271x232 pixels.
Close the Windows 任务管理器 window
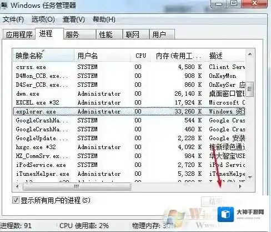(x=255, y=3)
